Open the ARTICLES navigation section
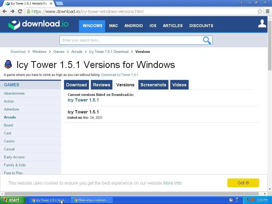 pyautogui.click(x=173, y=26)
